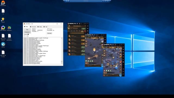The height and width of the screenshot is (98, 174).
Task: Click the Stop button in the bot
Action: tap(27, 30)
